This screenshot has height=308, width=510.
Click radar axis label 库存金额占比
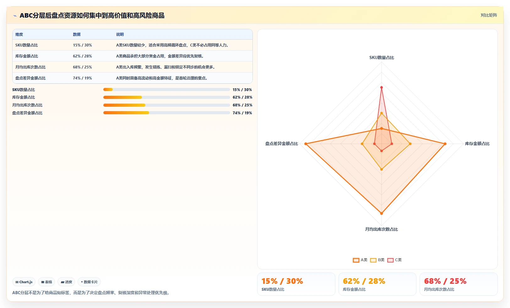[477, 144]
